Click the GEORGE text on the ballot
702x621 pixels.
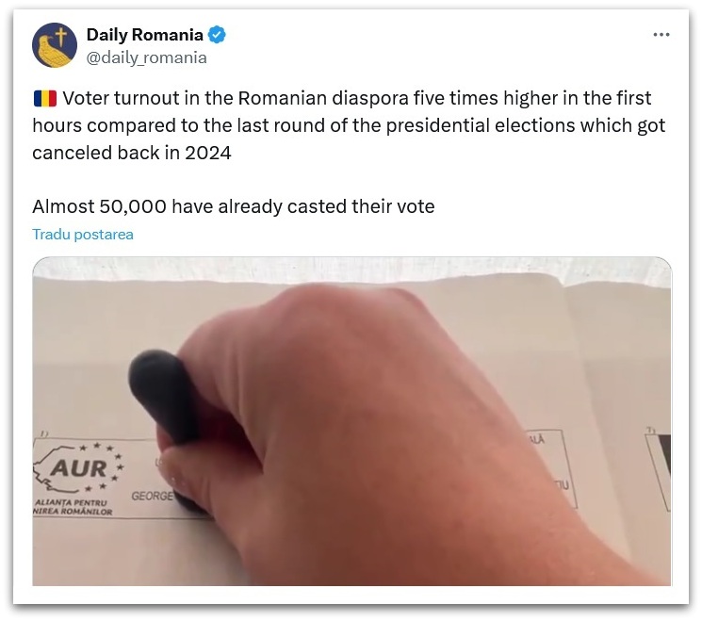coord(152,496)
